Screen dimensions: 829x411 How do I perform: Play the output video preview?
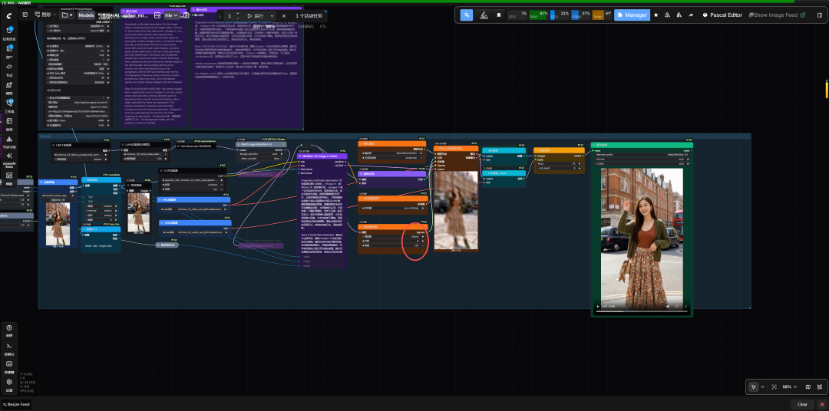coord(598,307)
